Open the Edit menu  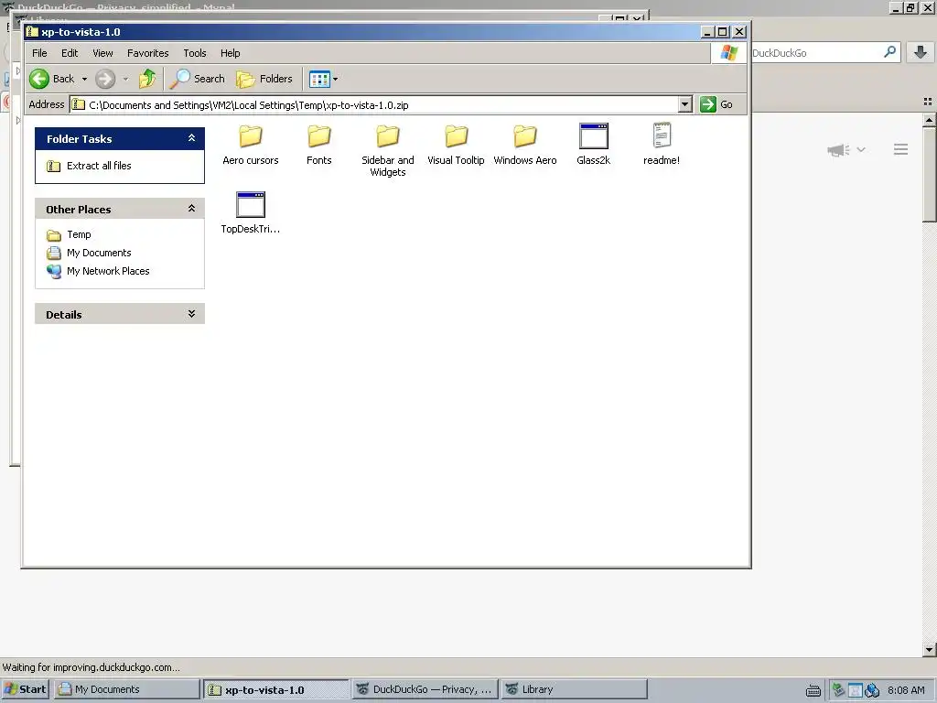[x=70, y=53]
